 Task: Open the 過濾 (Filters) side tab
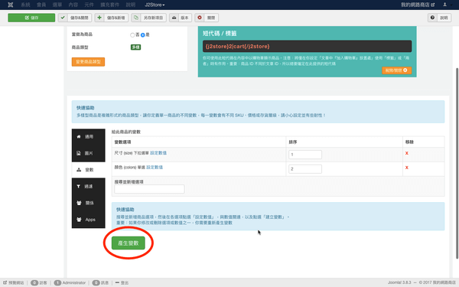89,186
